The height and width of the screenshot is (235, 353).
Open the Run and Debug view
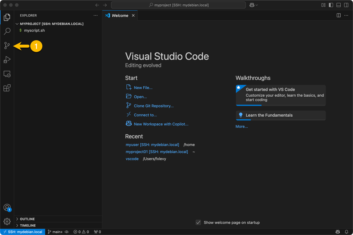coord(7,60)
